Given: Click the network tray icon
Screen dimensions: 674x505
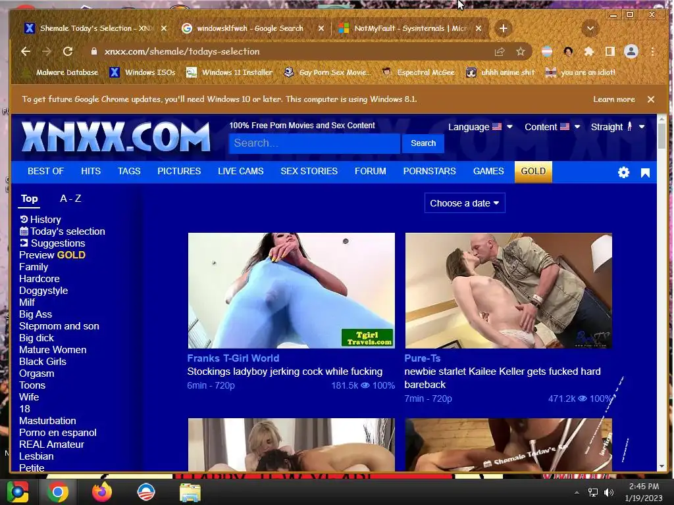Looking at the screenshot, I should [x=593, y=492].
